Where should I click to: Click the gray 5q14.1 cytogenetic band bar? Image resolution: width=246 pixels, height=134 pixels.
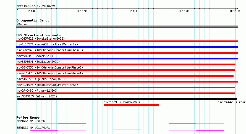pyautogui.click(x=127, y=27)
